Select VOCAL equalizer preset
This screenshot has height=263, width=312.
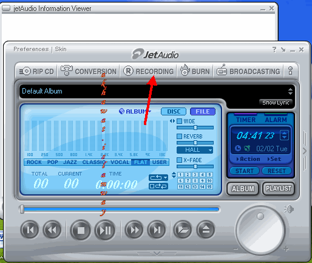pos(120,162)
